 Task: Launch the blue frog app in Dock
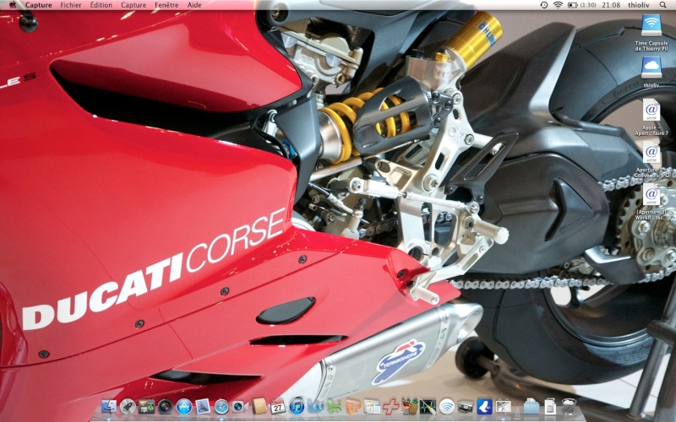(484, 406)
